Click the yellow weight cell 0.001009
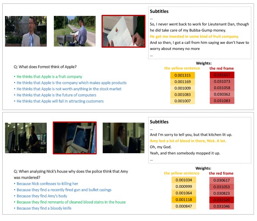Image resolution: width=257 pixels, height=221 pixels. point(182,88)
